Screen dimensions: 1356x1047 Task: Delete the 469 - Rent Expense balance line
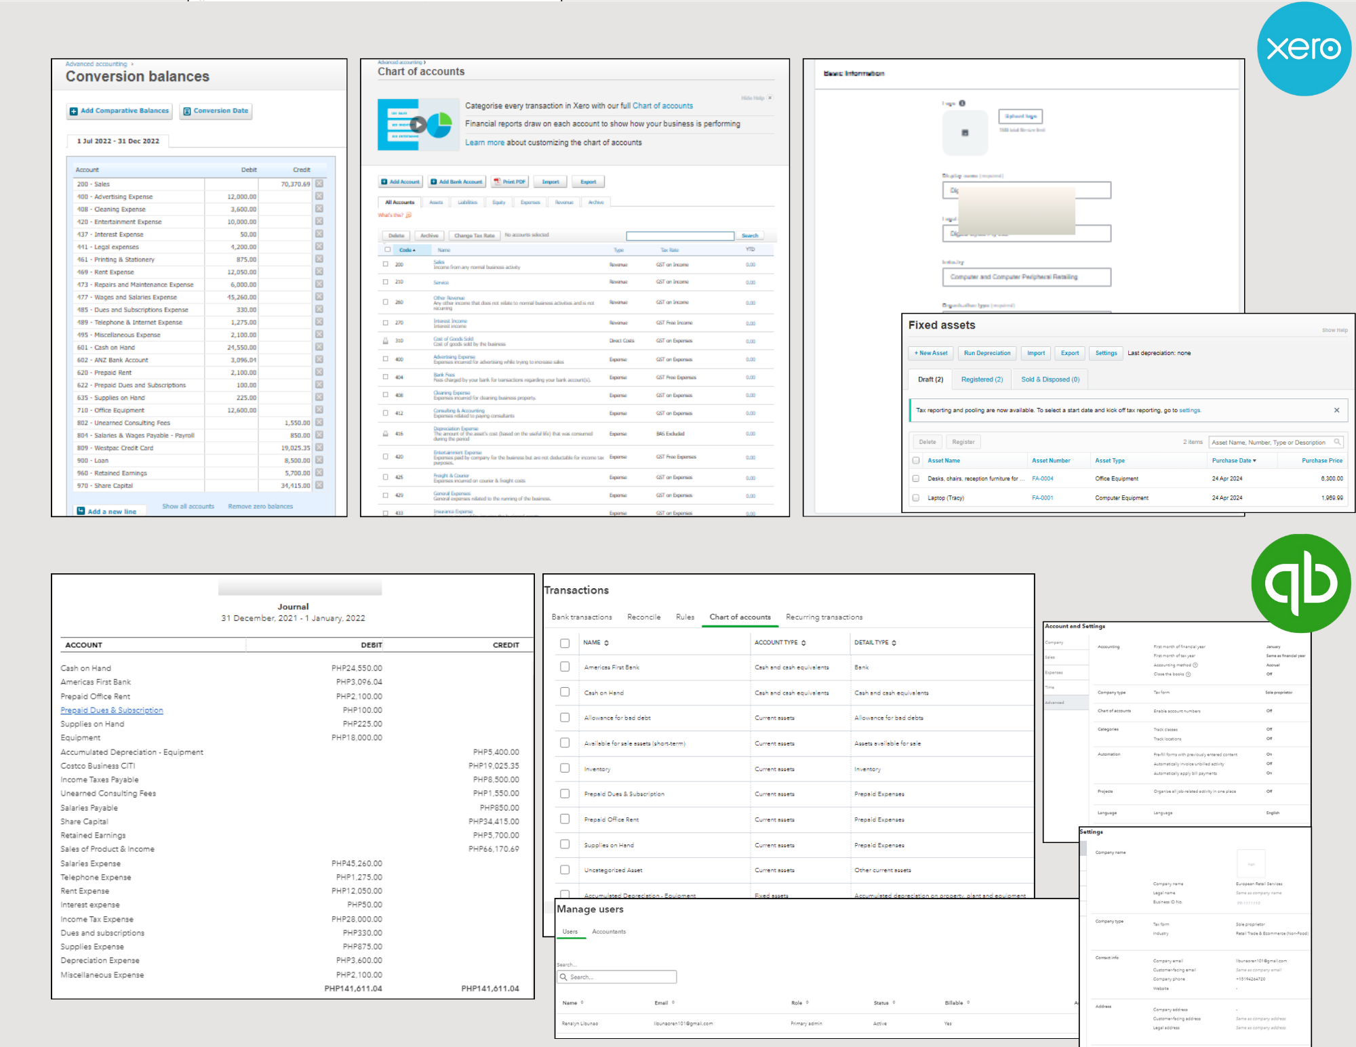[319, 272]
